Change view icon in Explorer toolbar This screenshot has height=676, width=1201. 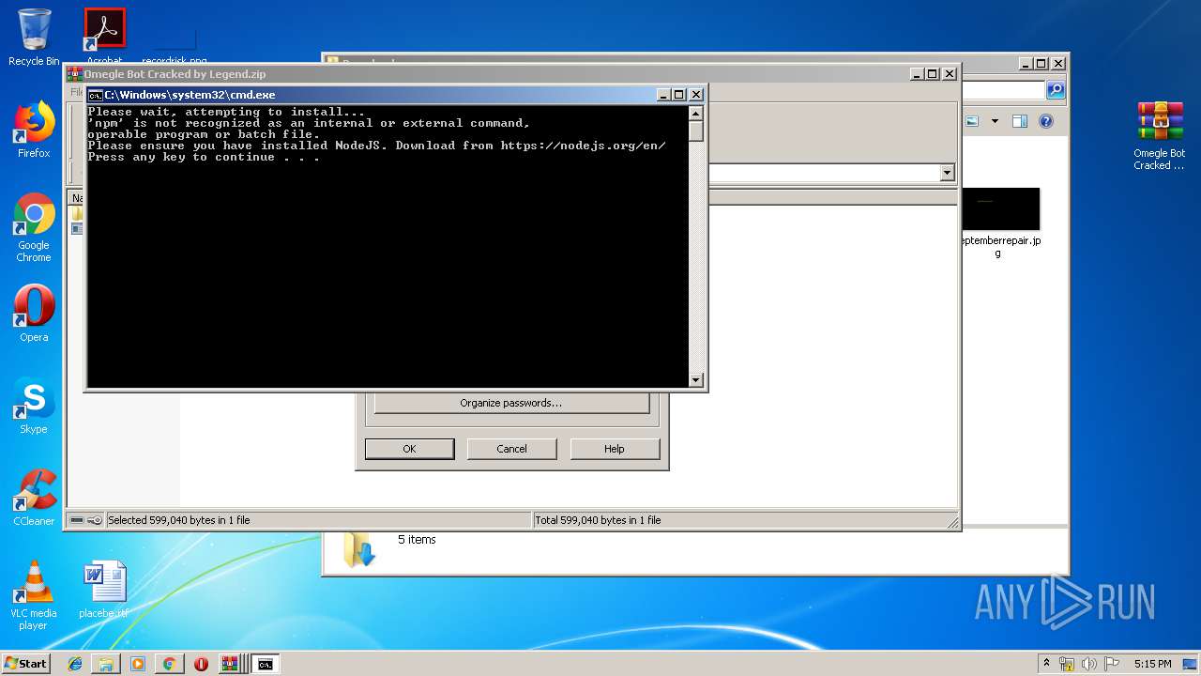click(972, 121)
